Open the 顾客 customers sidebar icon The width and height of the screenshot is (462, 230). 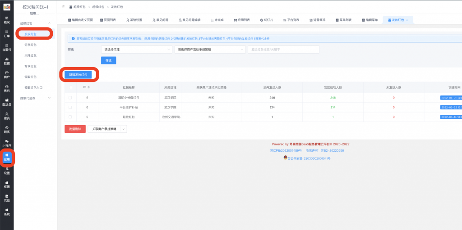(6, 130)
